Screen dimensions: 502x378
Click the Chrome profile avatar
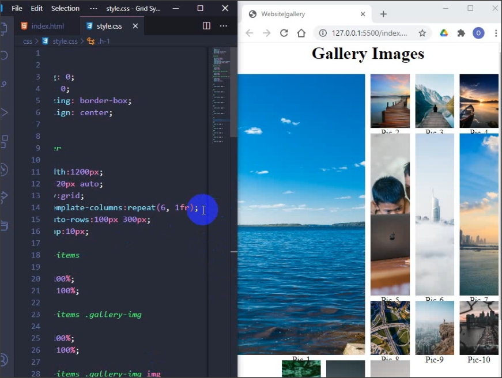pos(478,33)
